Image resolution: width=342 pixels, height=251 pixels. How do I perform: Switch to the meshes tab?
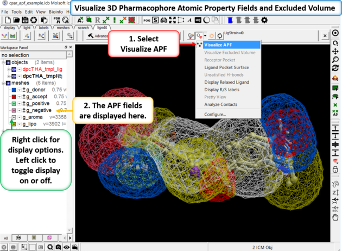coord(64,27)
